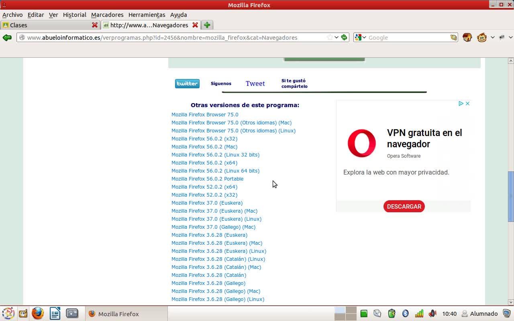Click the DESCARGAR button in the ad

coord(404,206)
